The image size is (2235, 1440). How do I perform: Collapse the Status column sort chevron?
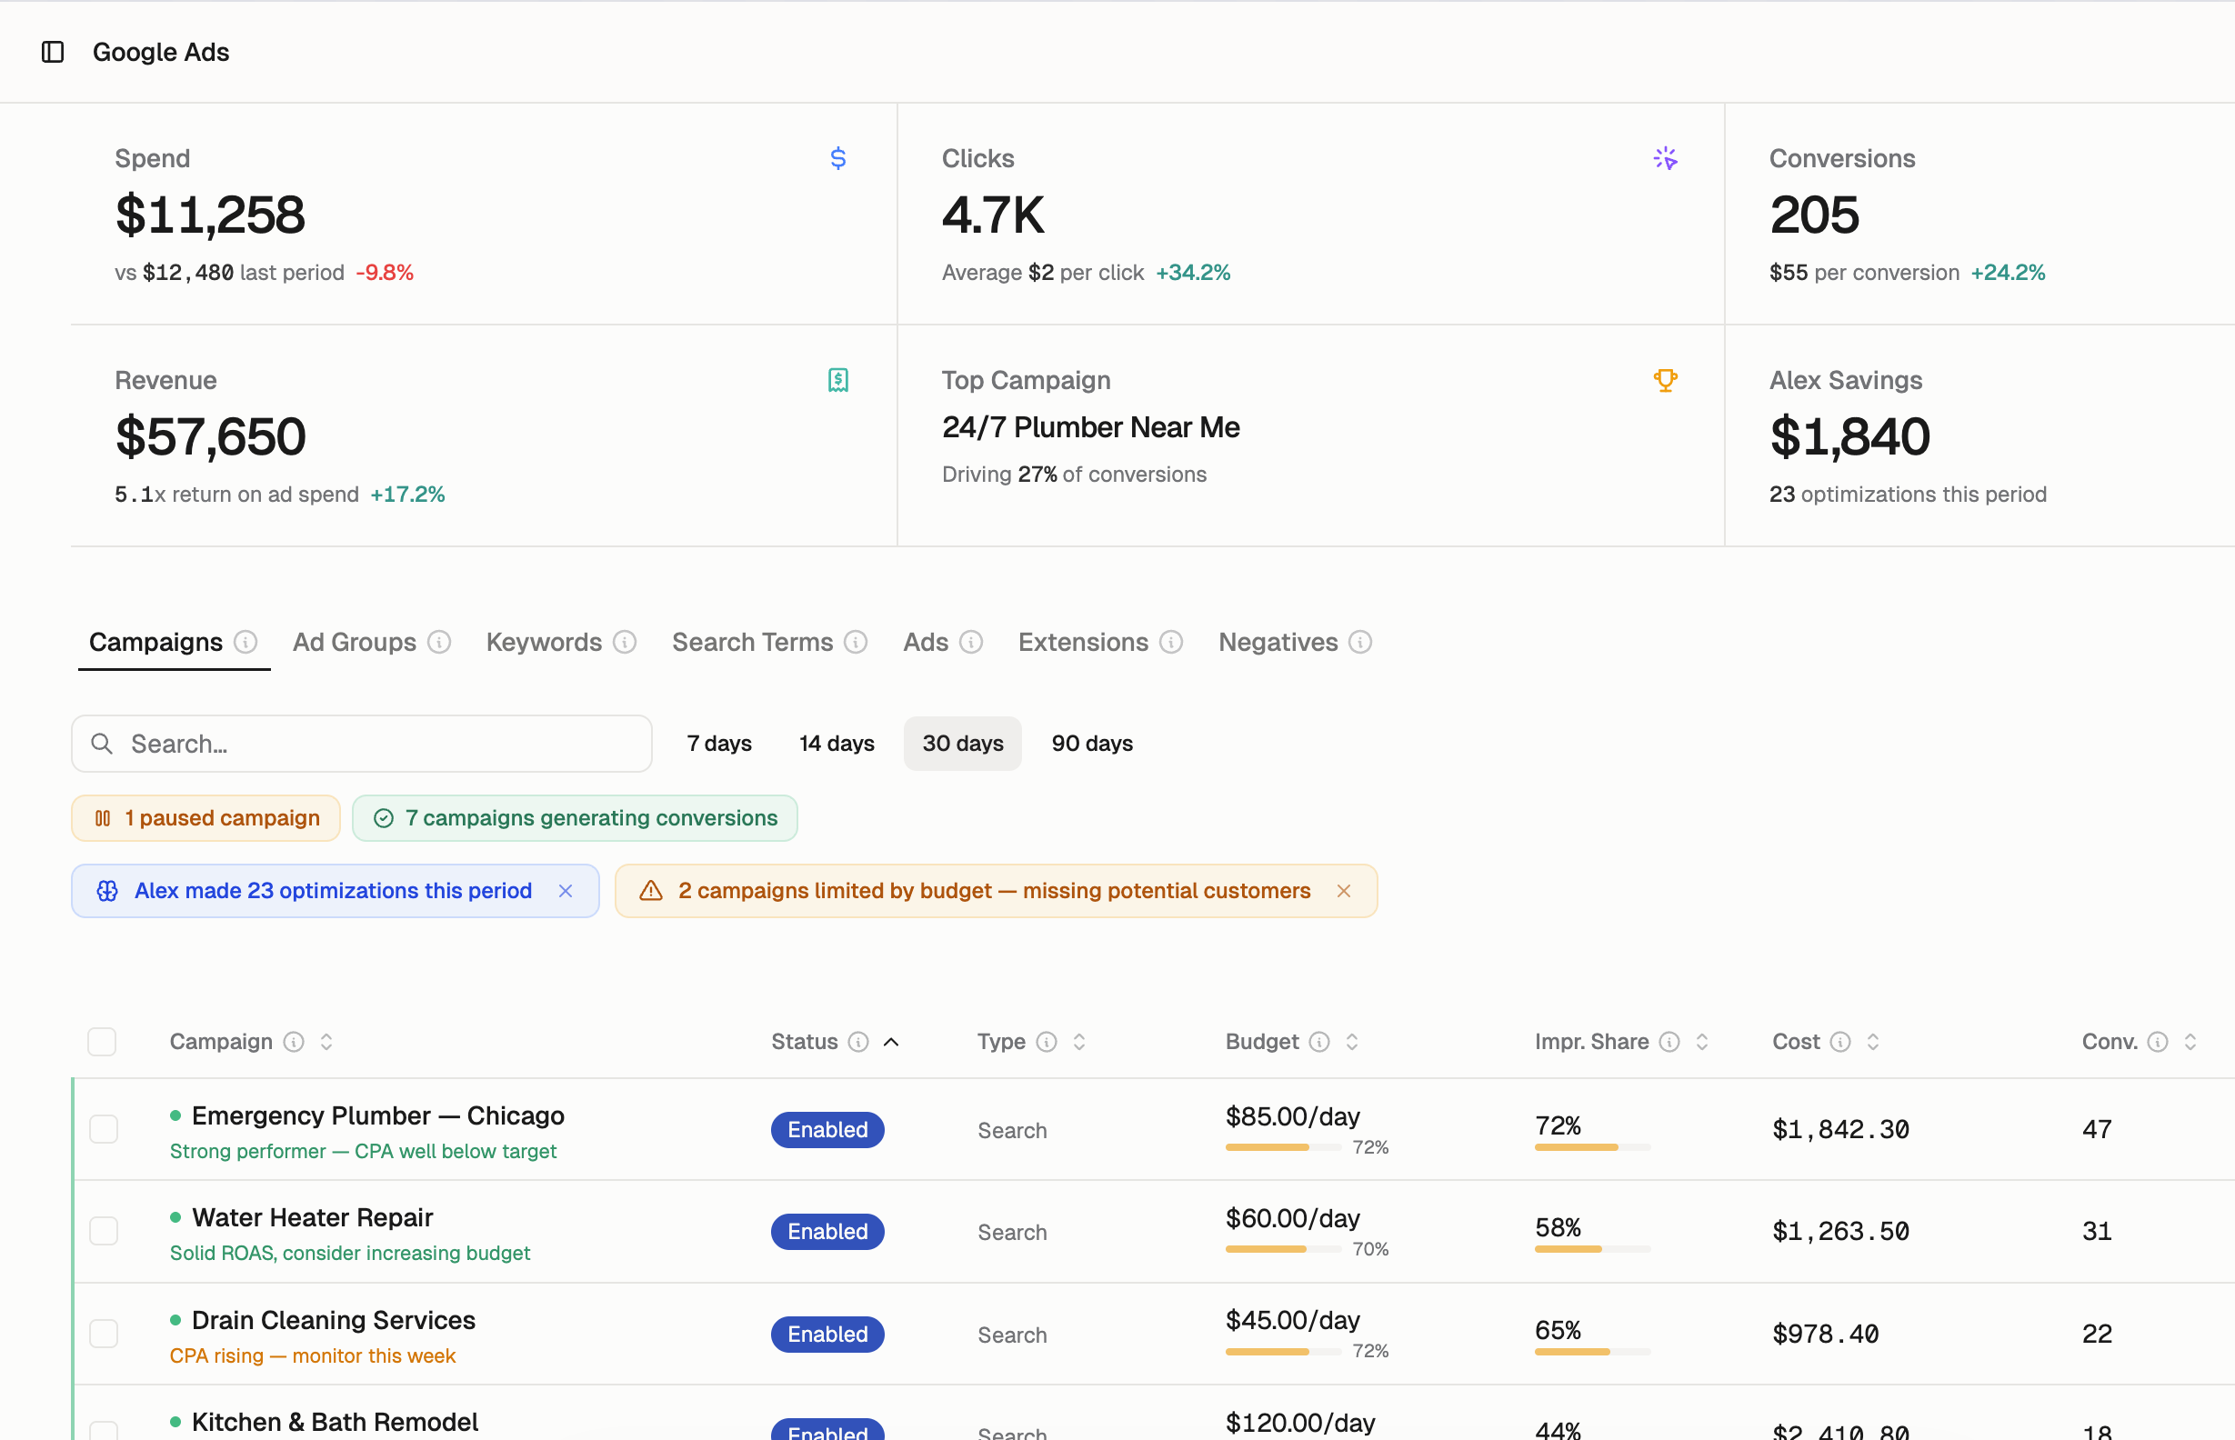click(x=891, y=1041)
